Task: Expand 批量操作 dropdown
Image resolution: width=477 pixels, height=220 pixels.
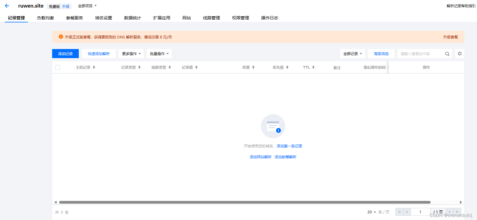Action: [x=159, y=54]
